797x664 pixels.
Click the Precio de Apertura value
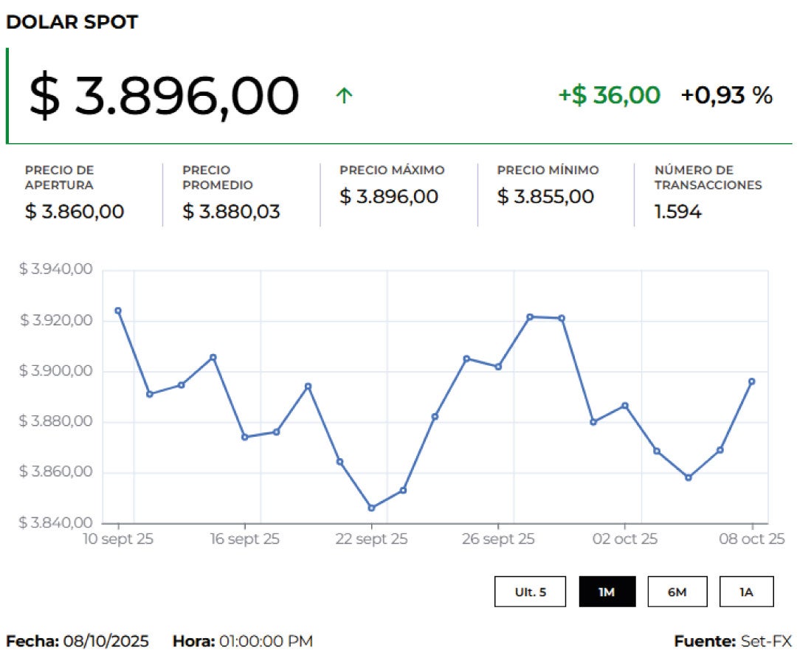click(x=75, y=212)
